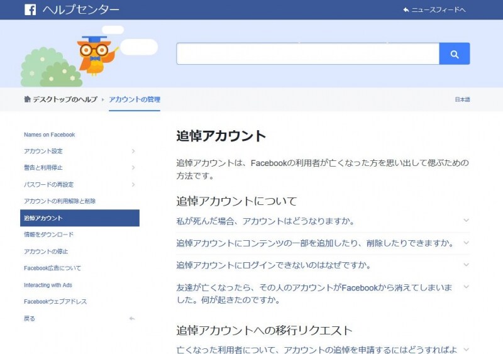This screenshot has height=354, width=503.
Task: Click the 追悼アカウント page heading
Action: tap(221, 136)
